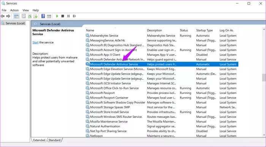Select Microsoft Storage Spaces SMP row

coord(162,107)
